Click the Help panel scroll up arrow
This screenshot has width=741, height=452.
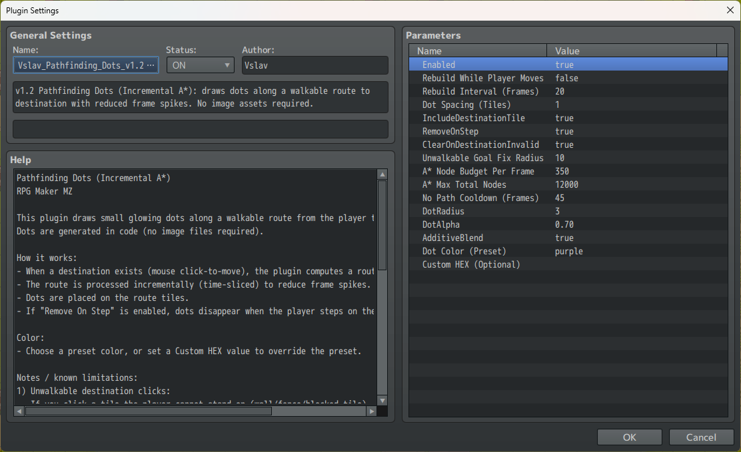coord(382,174)
